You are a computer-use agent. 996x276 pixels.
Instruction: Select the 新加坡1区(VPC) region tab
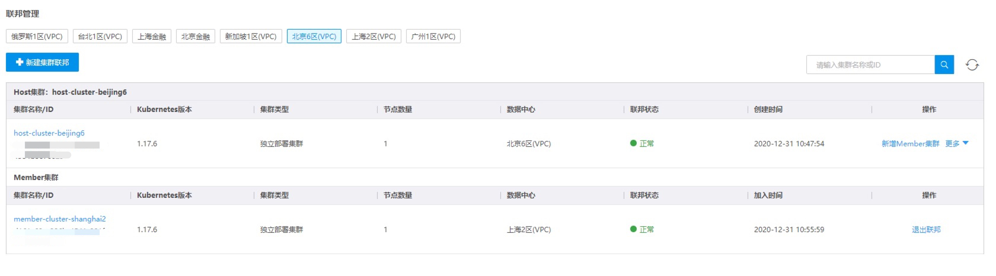[x=251, y=36]
